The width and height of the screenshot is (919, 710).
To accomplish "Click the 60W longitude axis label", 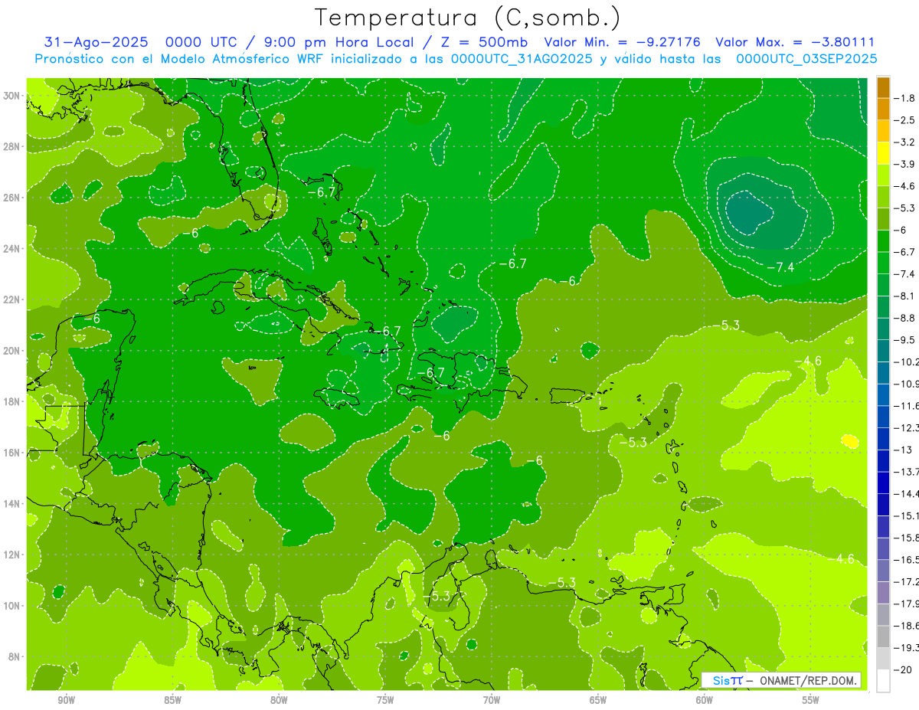I will (705, 700).
